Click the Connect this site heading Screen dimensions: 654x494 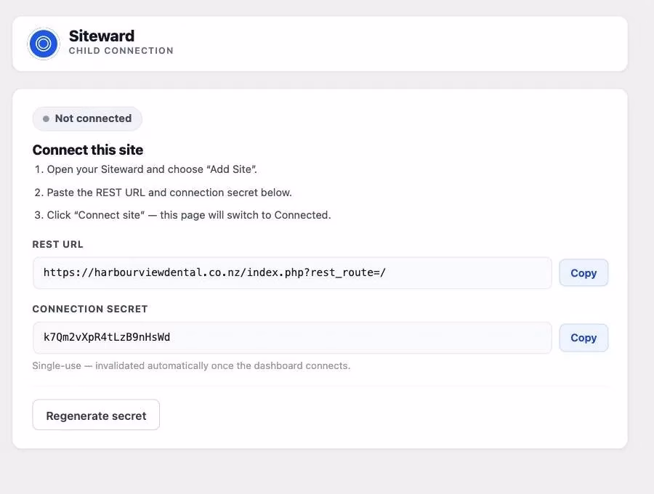click(88, 150)
